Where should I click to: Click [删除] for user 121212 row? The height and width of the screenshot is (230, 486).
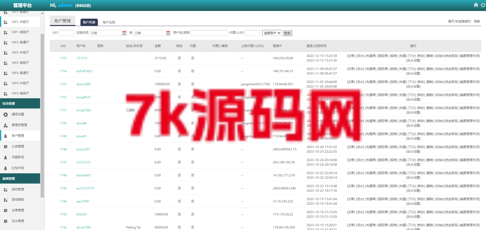(x=430, y=56)
